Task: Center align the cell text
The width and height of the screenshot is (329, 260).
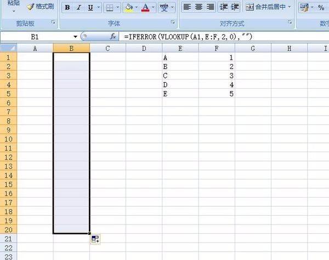Action: (198, 8)
